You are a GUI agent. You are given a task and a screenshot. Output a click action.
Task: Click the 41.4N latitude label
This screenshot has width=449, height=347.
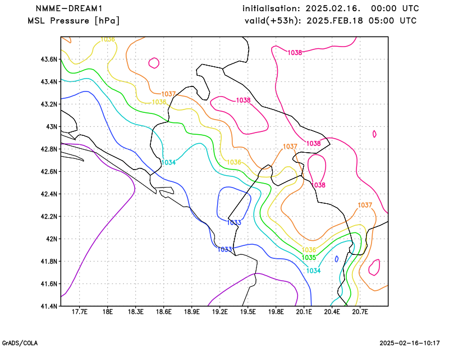point(49,306)
